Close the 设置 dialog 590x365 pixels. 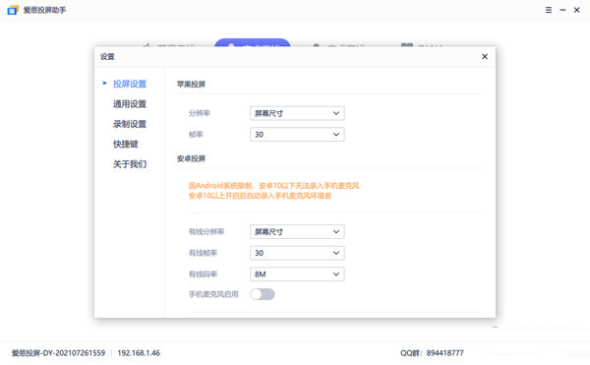pyautogui.click(x=485, y=56)
